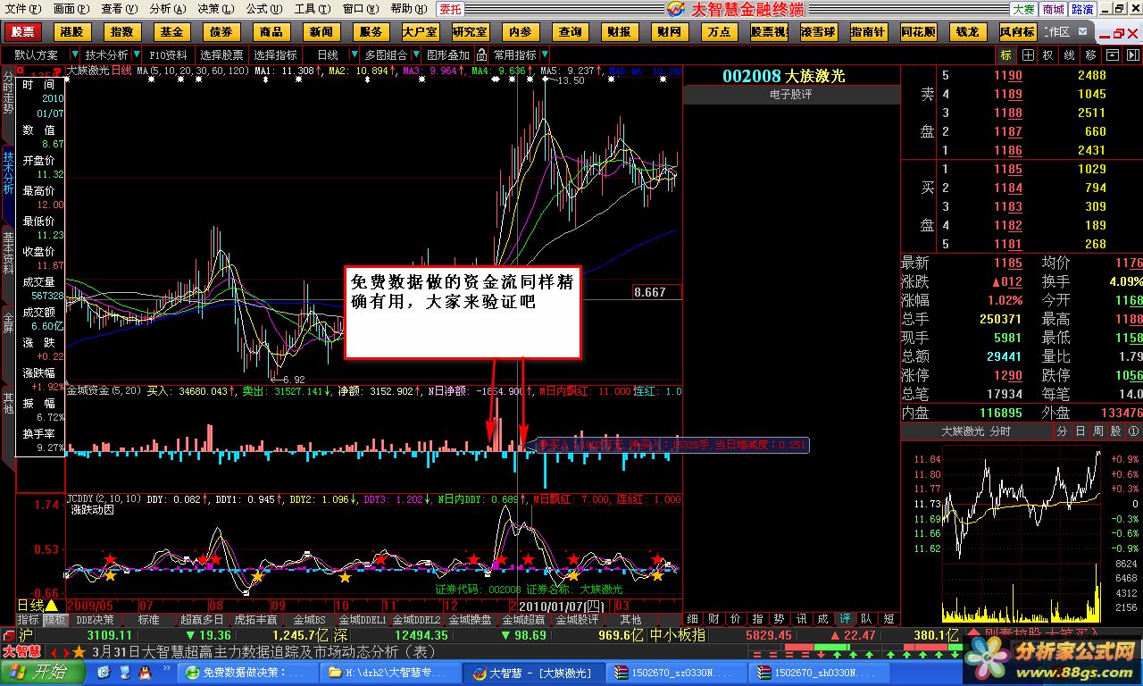Image resolution: width=1143 pixels, height=686 pixels.
Task: Click the lock icon beside 图形叠加
Action: [x=482, y=54]
